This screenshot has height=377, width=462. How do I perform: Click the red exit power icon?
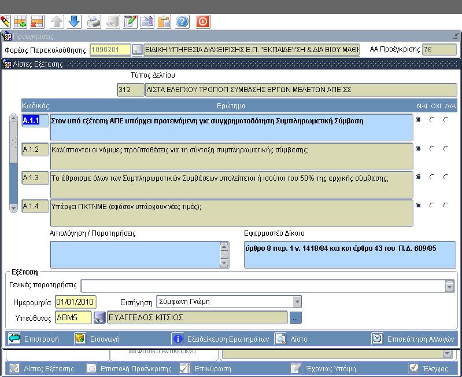(203, 22)
